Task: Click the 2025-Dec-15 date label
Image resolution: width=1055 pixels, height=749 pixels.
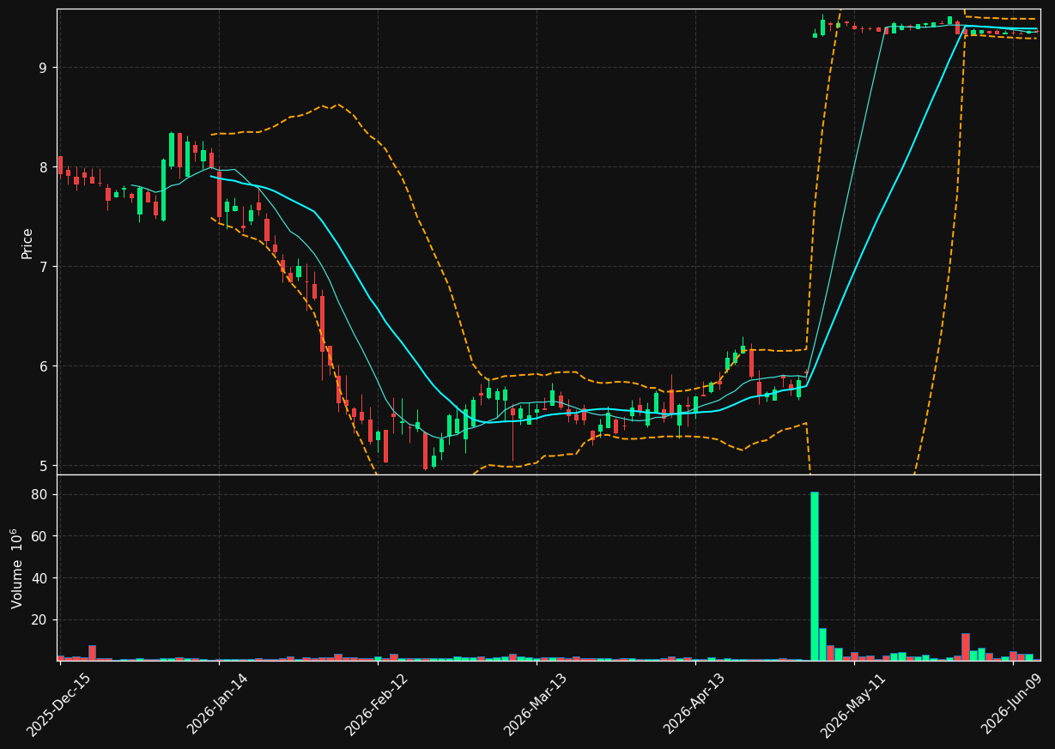Action: [58, 704]
